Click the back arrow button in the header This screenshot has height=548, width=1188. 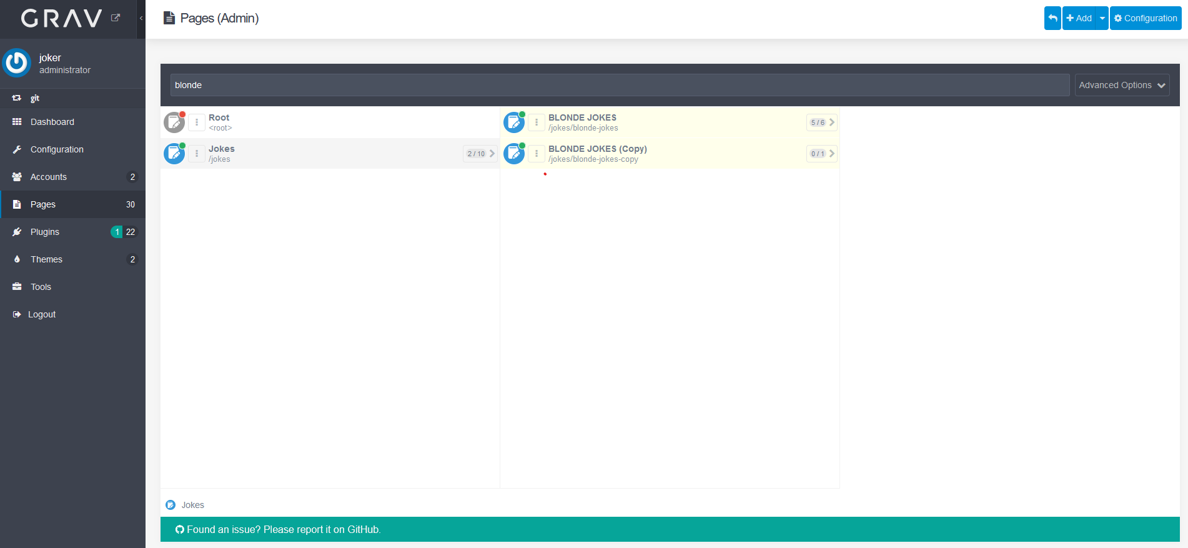coord(1052,18)
